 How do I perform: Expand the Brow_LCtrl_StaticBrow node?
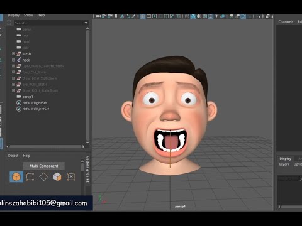(x=13, y=78)
